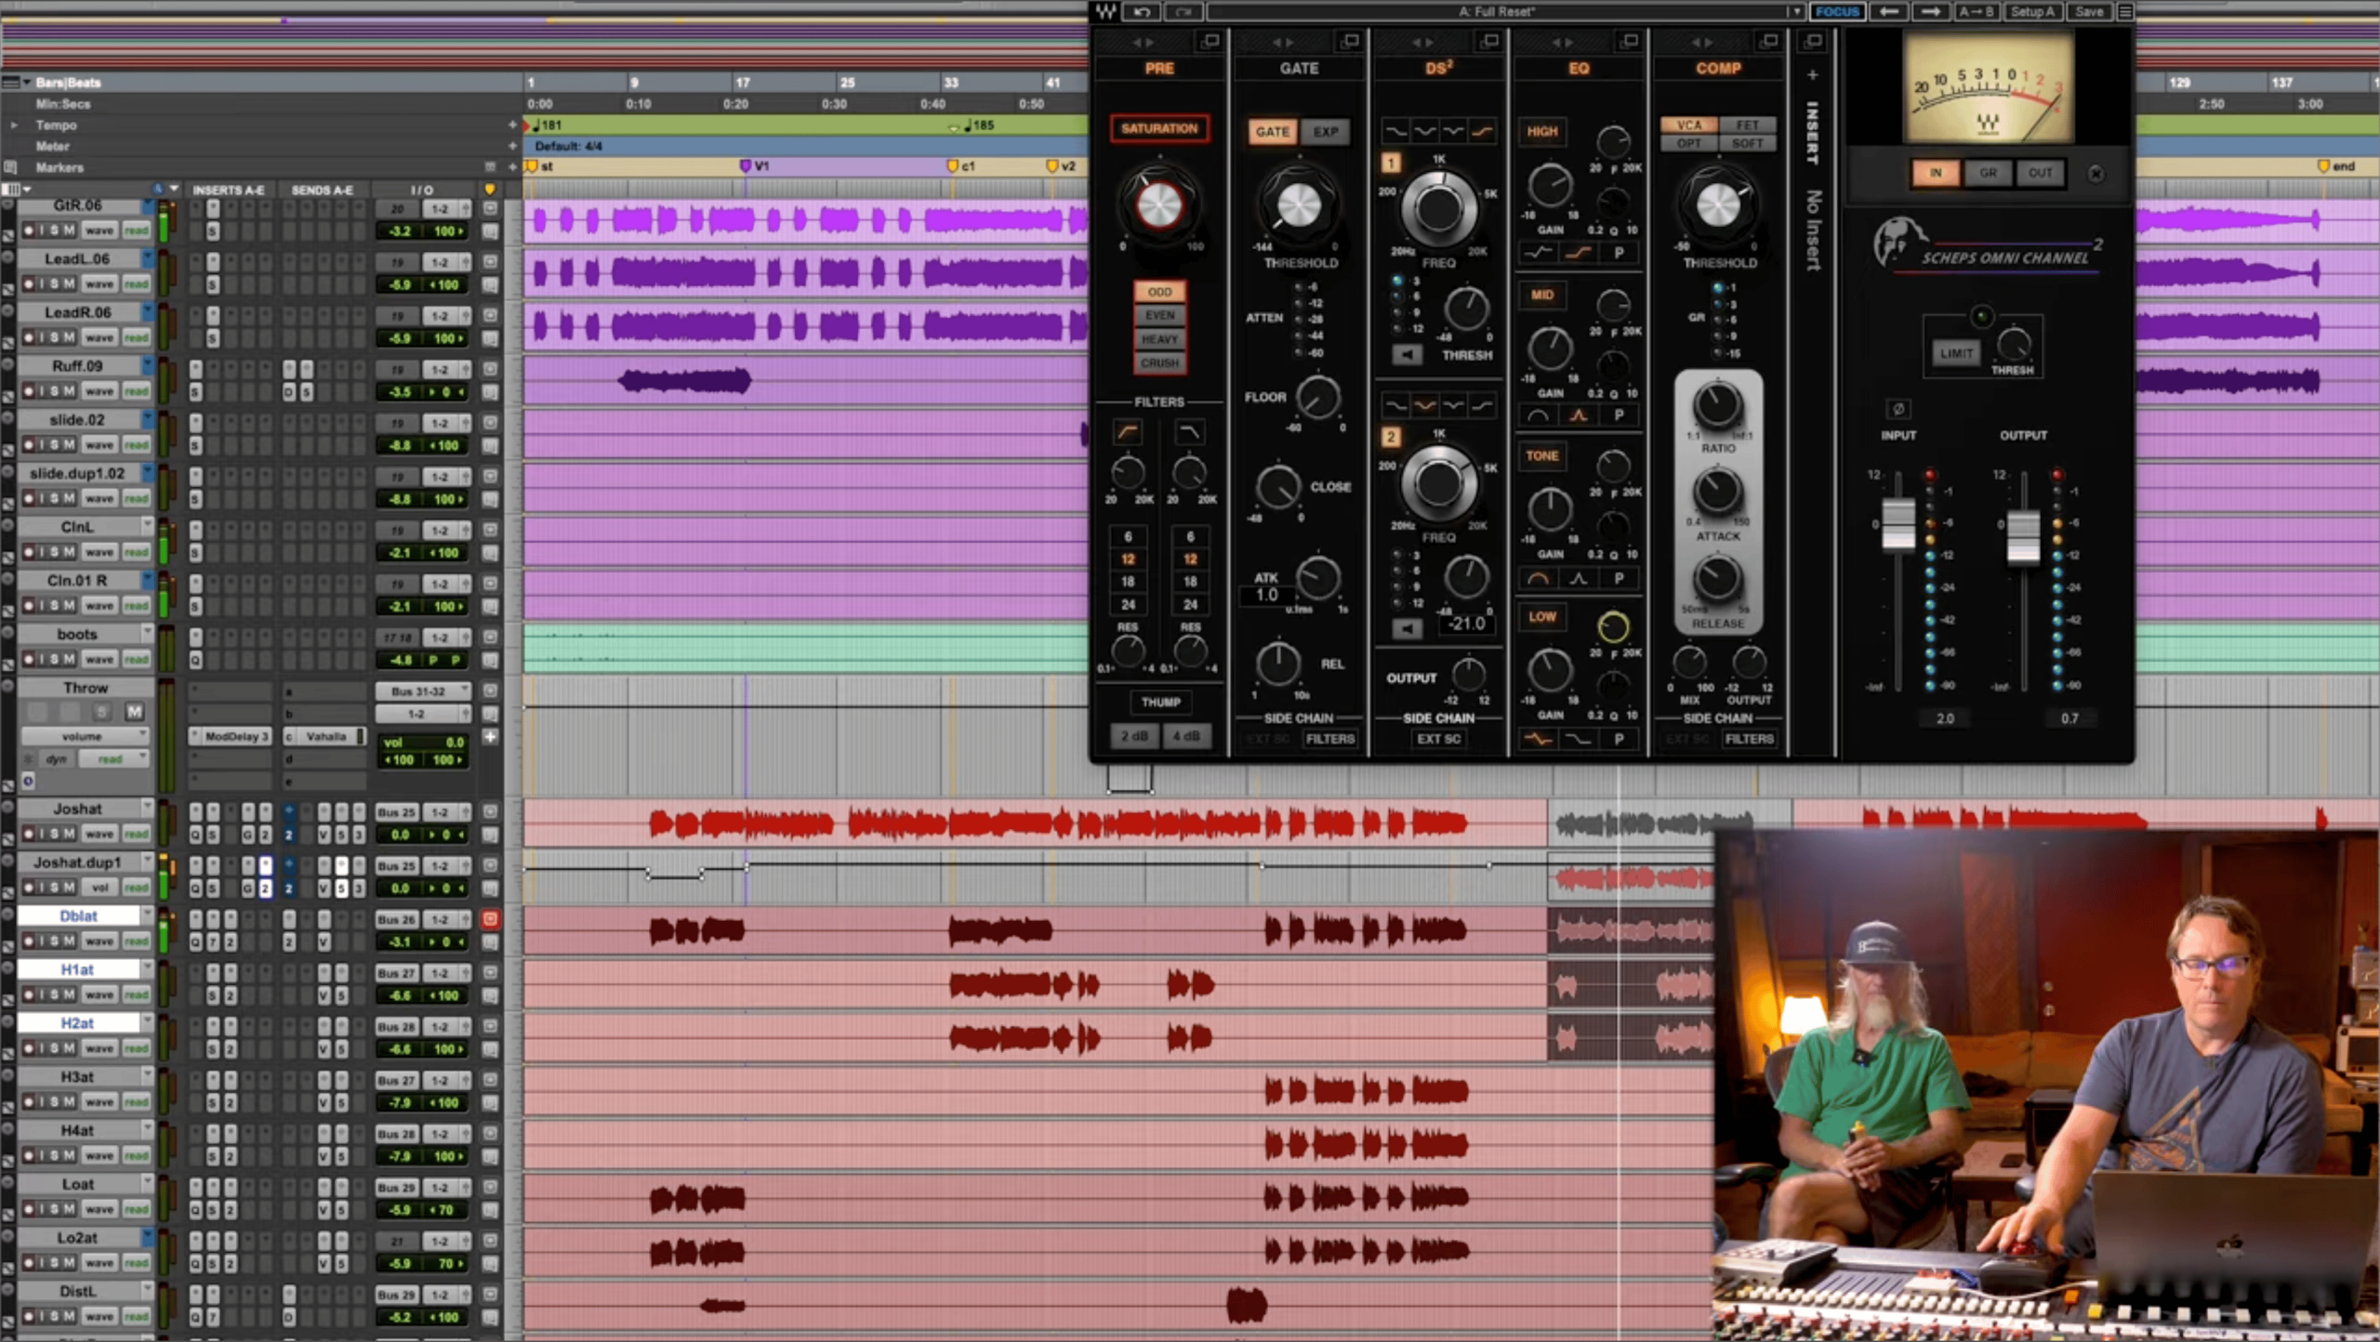Click the DS2 band 1 listen speaker icon

click(x=1407, y=355)
